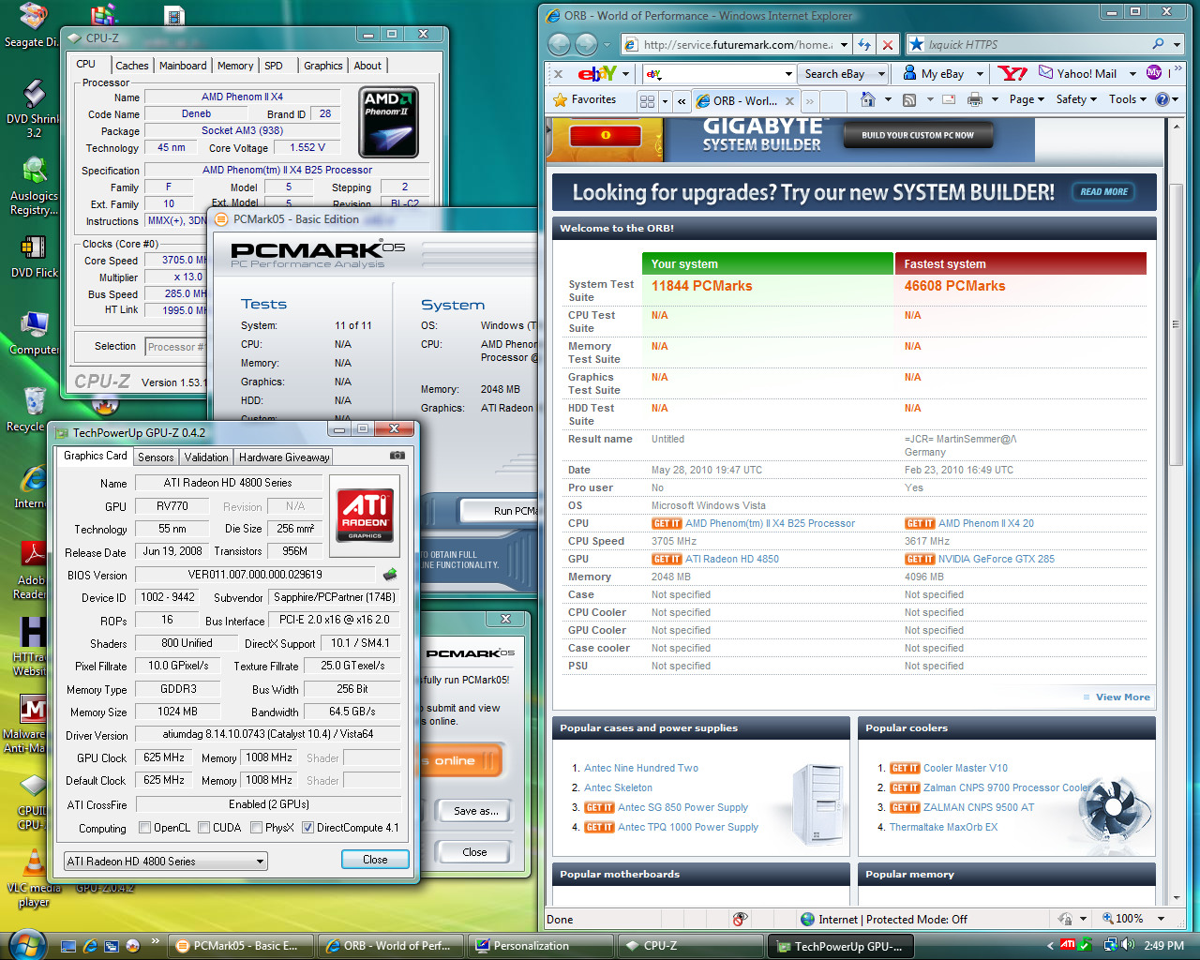
Task: Open the address bar history dropdown
Action: [x=844, y=44]
